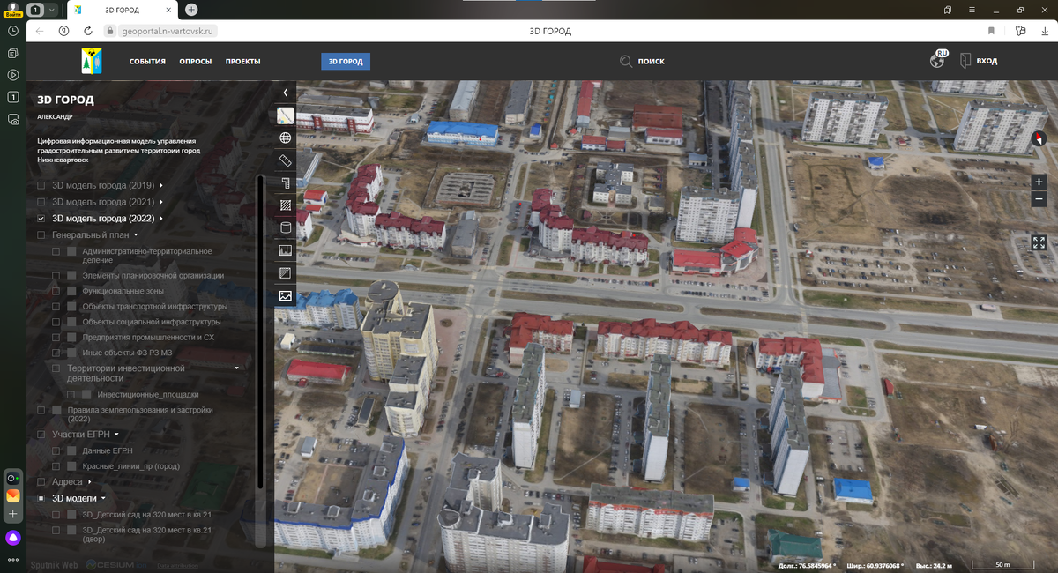Expand 3D модель города (2022) arrow
The width and height of the screenshot is (1058, 573).
coord(161,218)
